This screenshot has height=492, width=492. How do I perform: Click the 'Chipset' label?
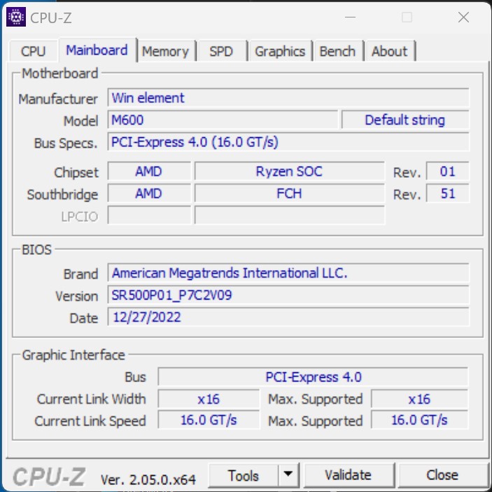(x=76, y=173)
